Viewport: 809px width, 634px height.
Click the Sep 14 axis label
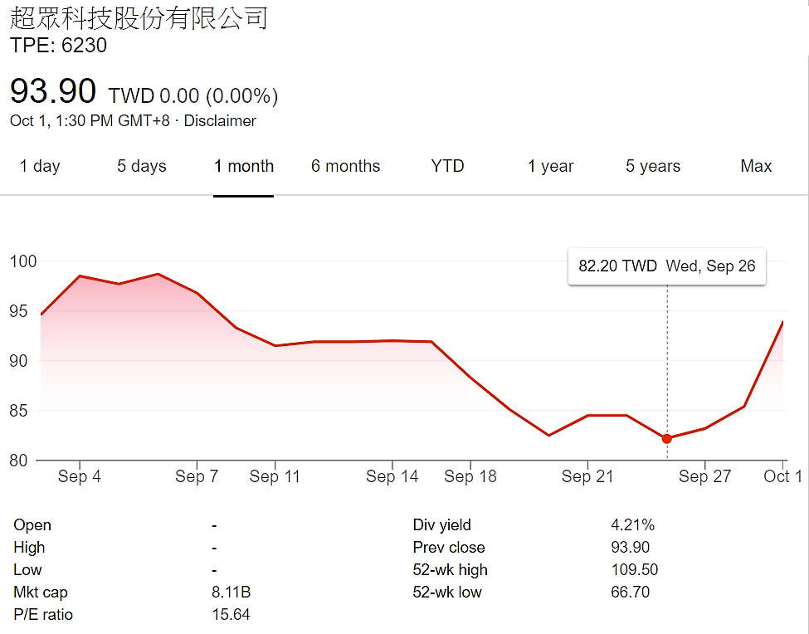[392, 476]
